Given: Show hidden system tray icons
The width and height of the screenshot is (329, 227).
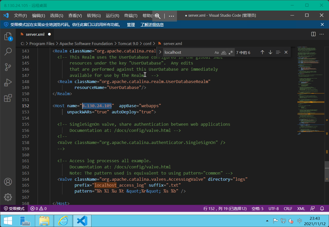Looking at the screenshot, I should pyautogui.click(x=267, y=221).
